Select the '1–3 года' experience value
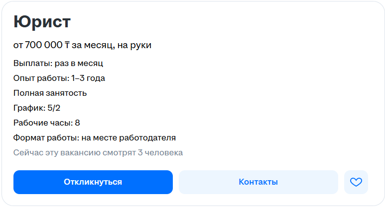This screenshot has height=207, width=385. [88, 78]
